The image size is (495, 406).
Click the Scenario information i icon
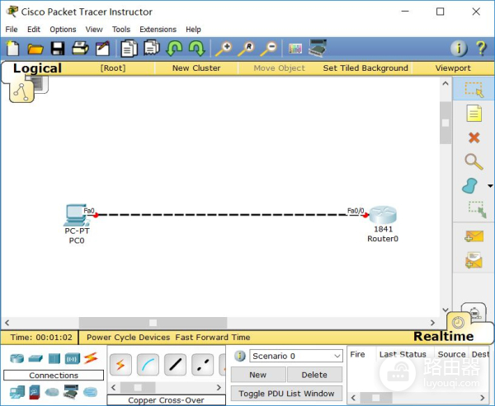point(240,357)
